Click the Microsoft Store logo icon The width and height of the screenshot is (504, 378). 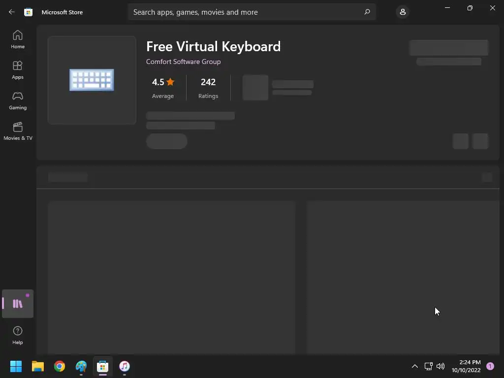point(28,12)
